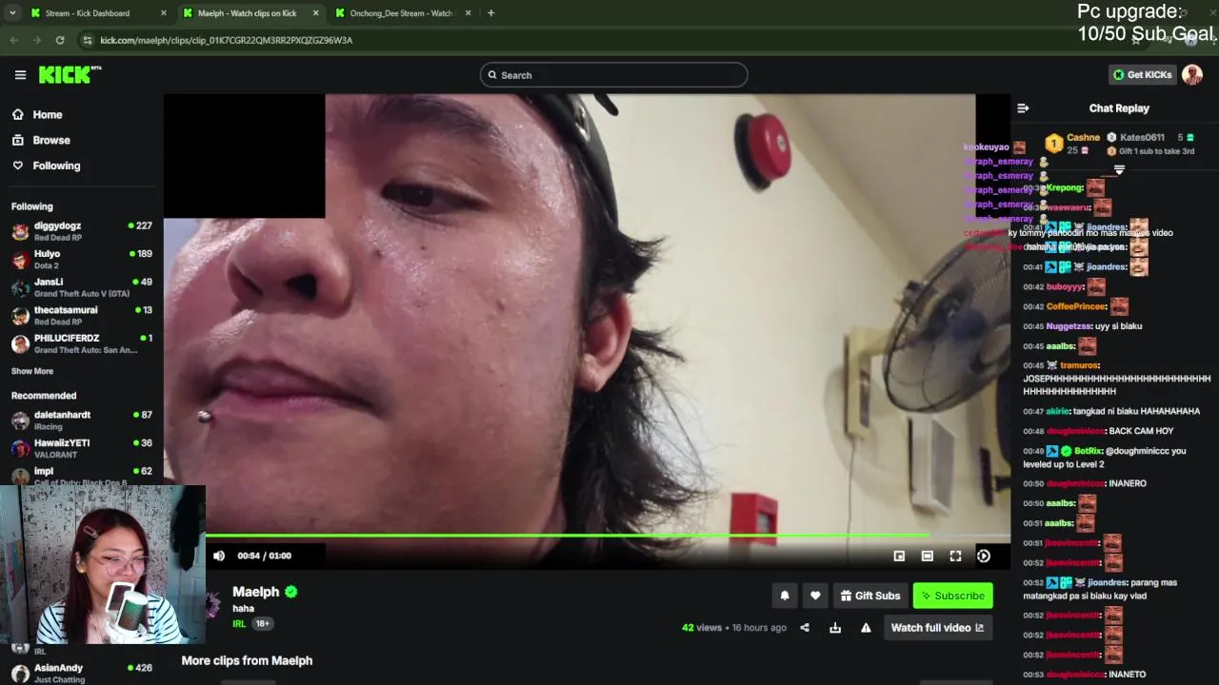Screen dimensions: 1219x685
Task: Report the clip with warning icon
Action: click(x=866, y=628)
